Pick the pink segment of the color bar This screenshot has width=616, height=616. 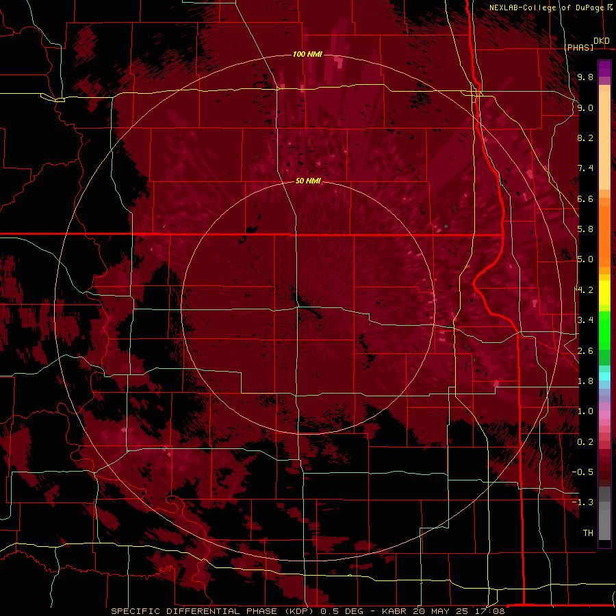(x=604, y=415)
